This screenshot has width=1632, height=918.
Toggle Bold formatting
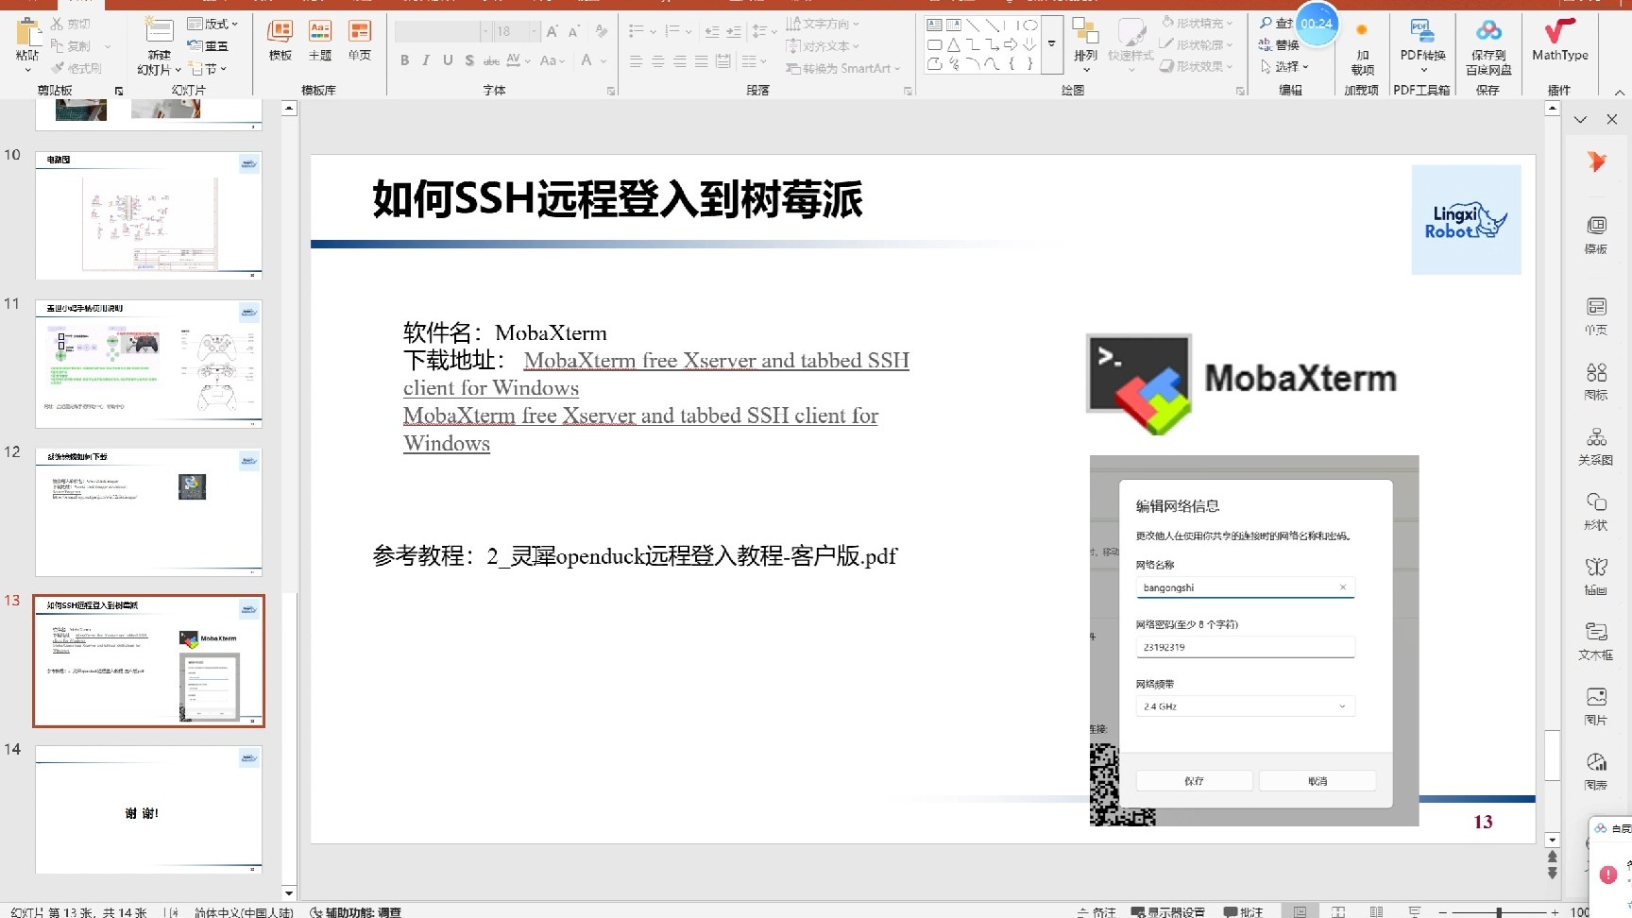404,60
